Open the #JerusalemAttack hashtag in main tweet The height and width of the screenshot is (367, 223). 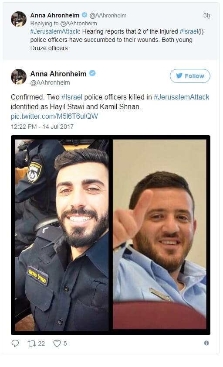[182, 97]
